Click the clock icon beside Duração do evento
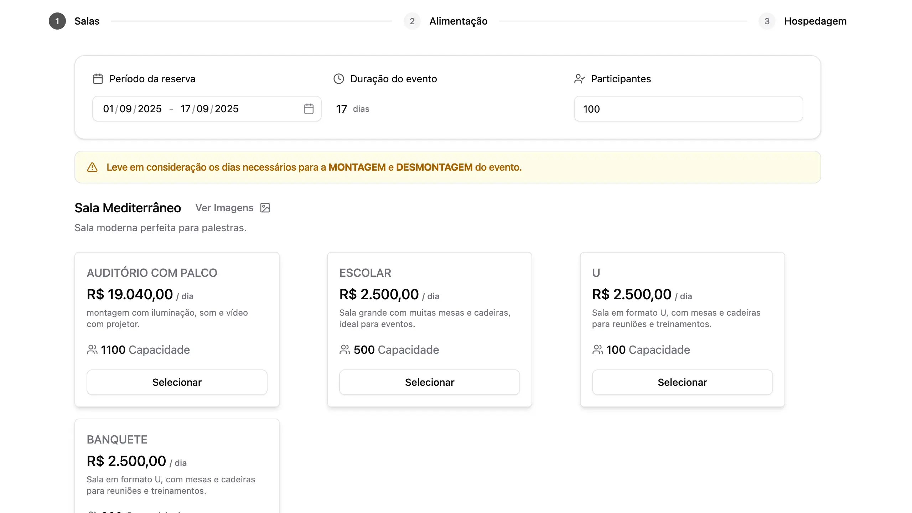Viewport: 912px width, 513px height. coord(338,79)
